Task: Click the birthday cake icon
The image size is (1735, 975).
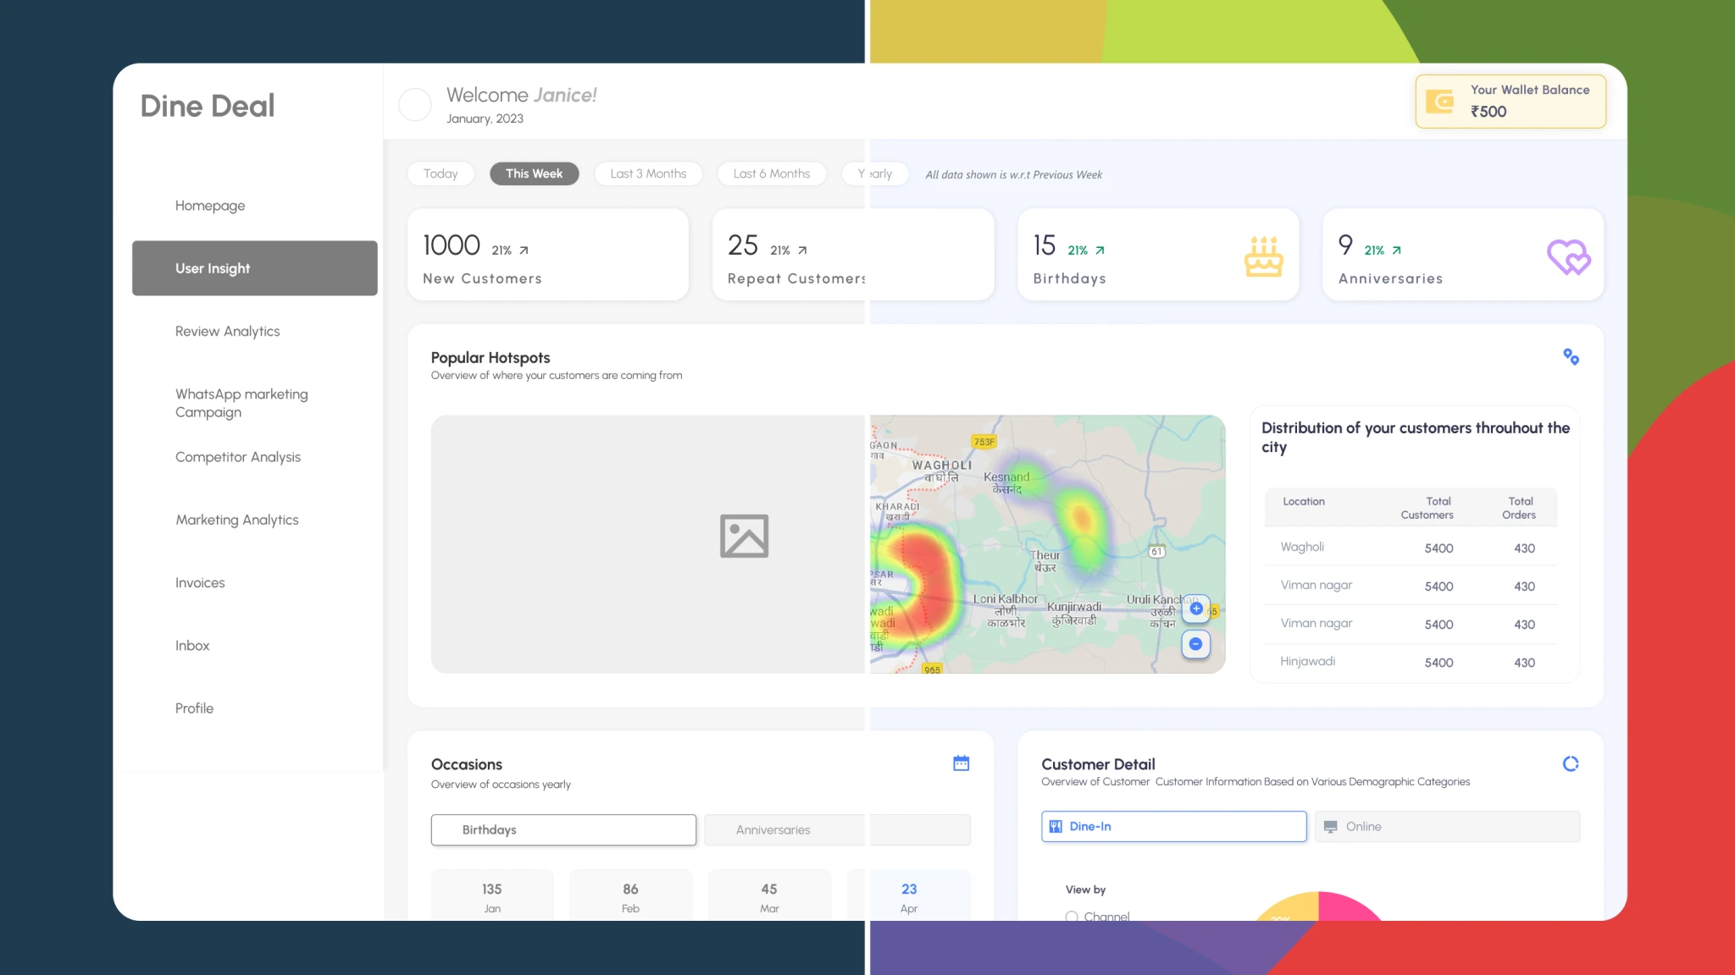Action: coord(1263,256)
